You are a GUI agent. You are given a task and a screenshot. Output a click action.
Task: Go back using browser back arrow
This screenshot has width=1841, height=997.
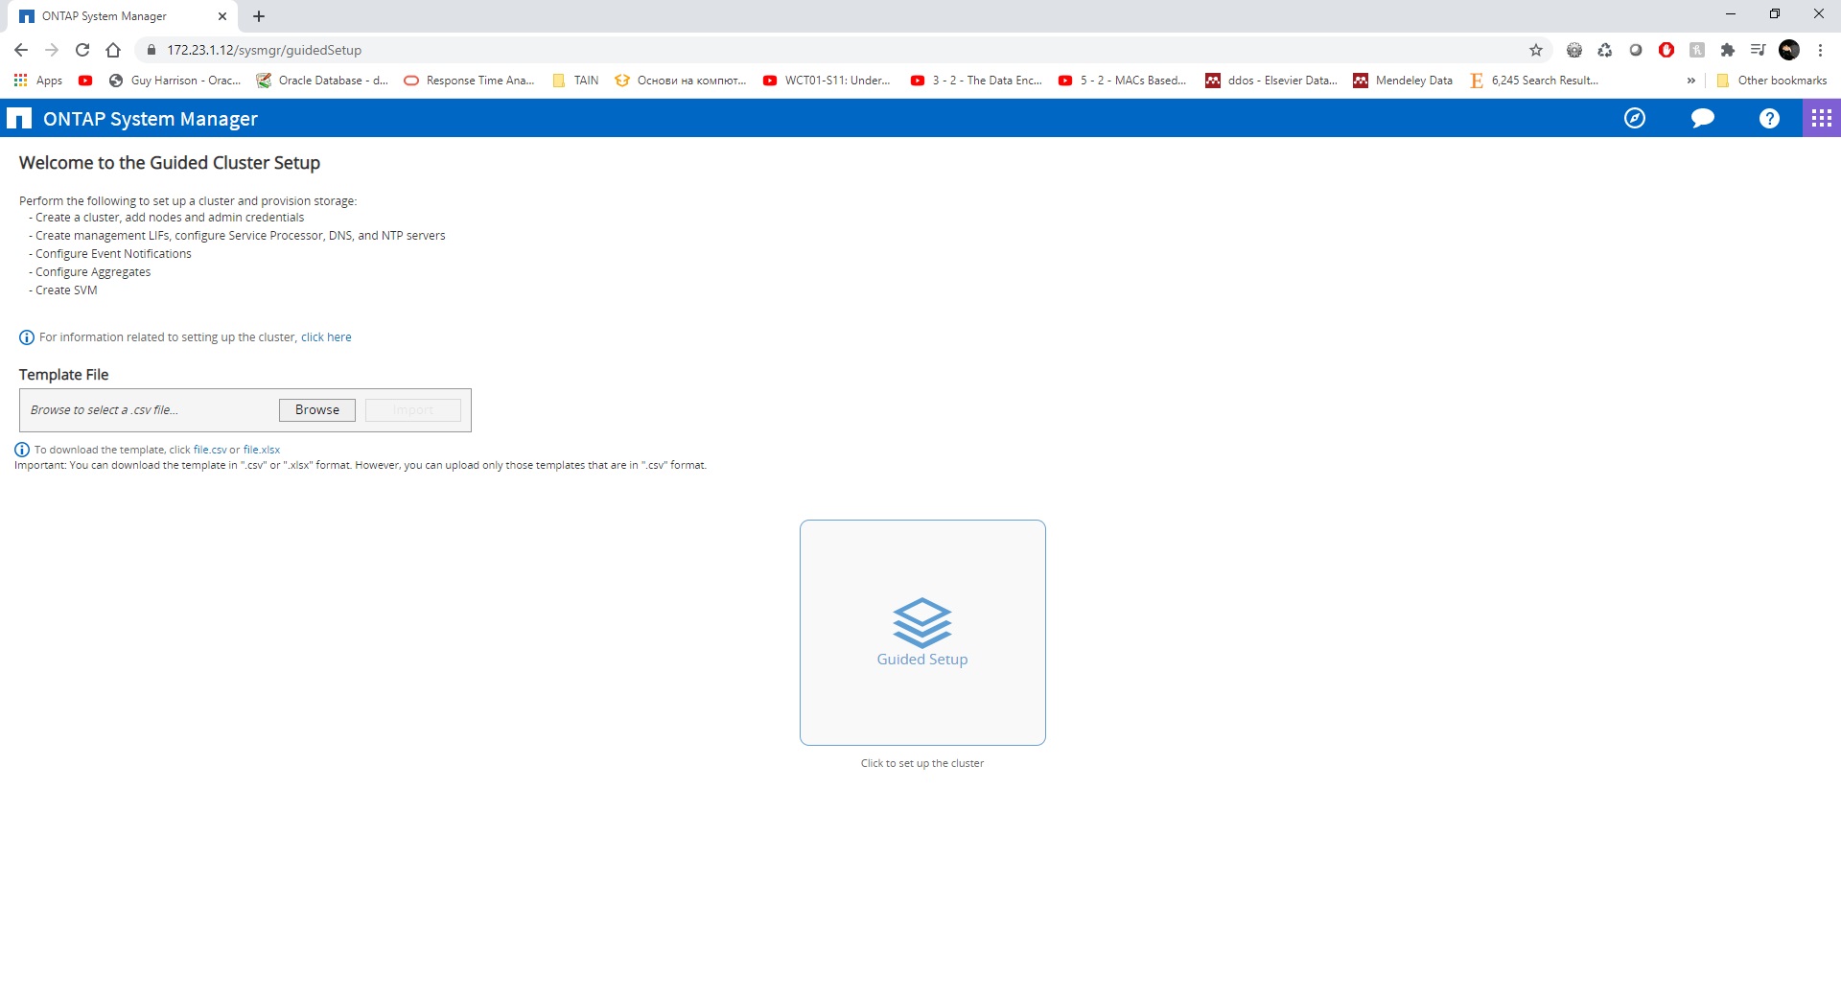click(x=21, y=50)
